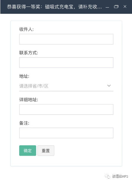The height and width of the screenshot is (182, 132).
Task: Click the WeChat logo watermark icon
Action: point(108,176)
